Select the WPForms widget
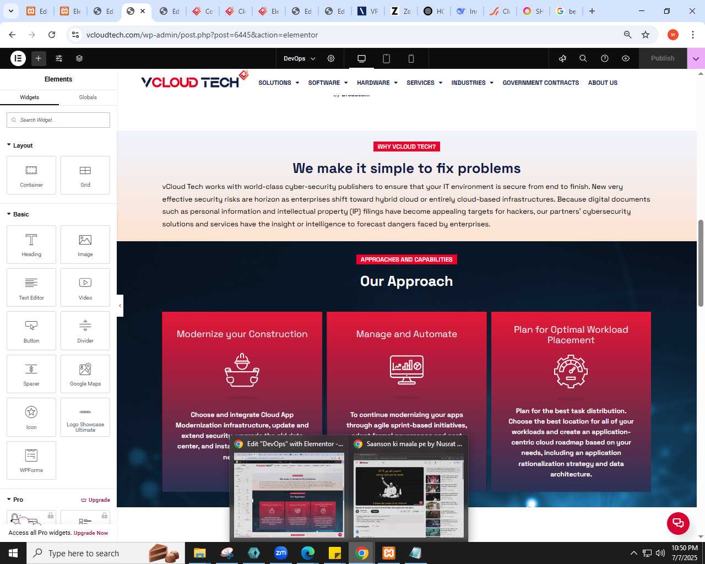 [31, 460]
